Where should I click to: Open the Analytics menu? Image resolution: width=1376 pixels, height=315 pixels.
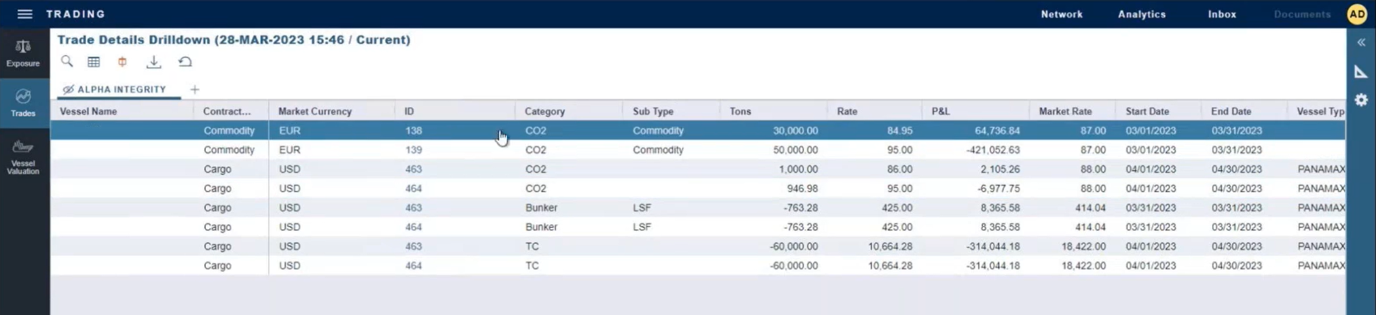tap(1142, 14)
